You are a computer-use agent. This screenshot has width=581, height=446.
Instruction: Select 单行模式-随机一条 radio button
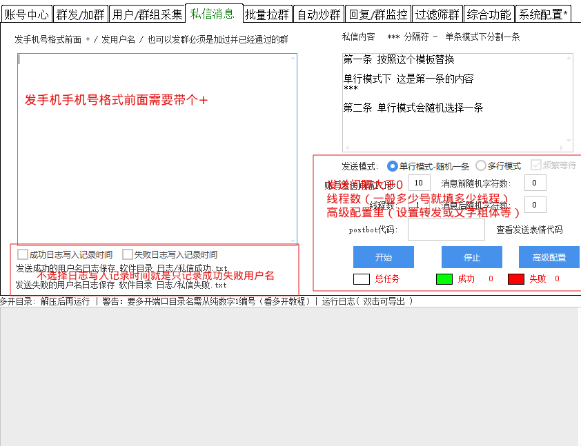[393, 166]
